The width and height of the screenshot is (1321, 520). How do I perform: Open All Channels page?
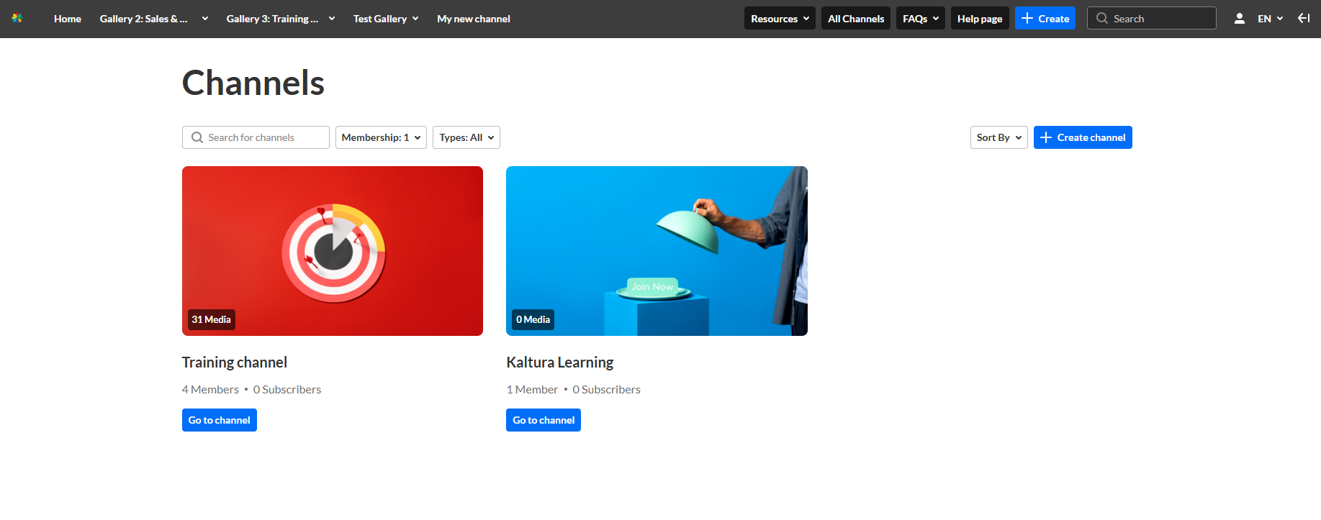[x=856, y=19]
